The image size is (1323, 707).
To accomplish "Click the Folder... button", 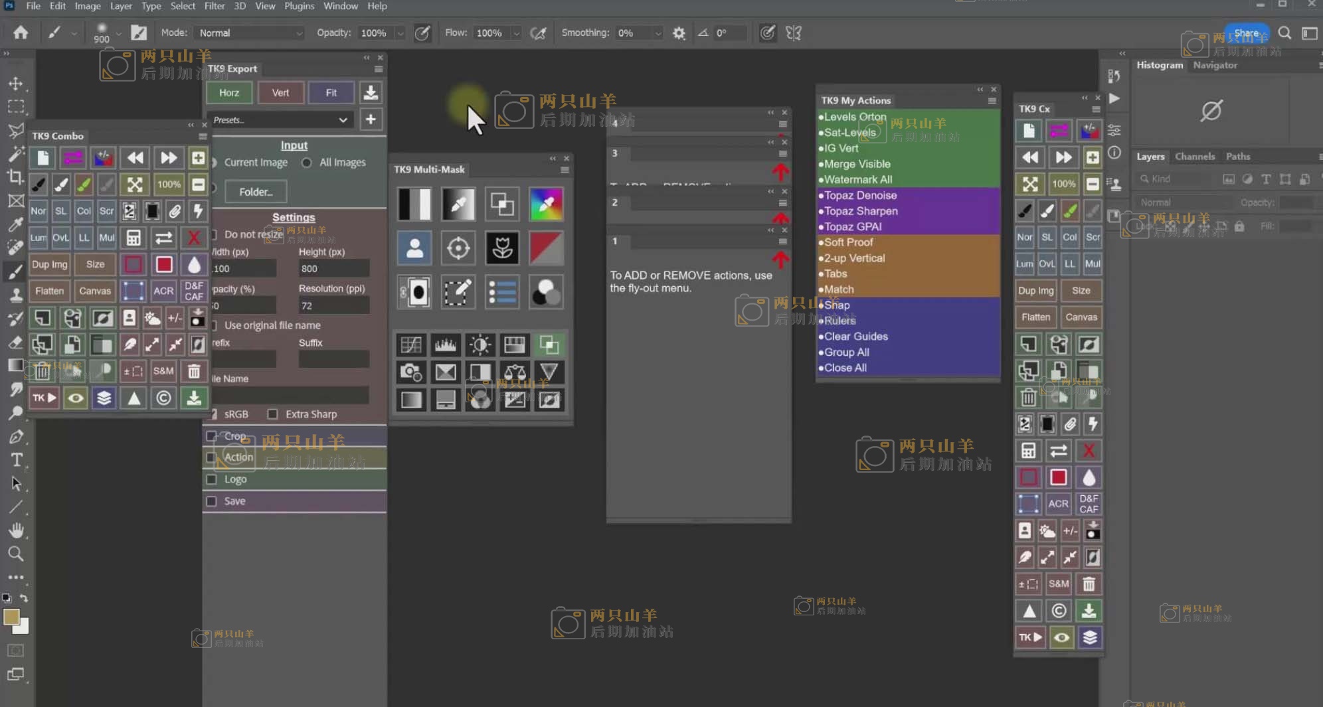I will pyautogui.click(x=256, y=192).
